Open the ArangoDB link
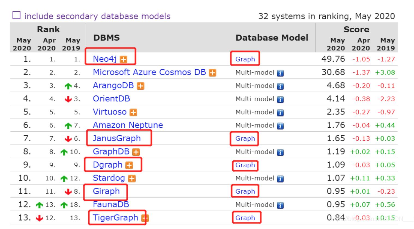Screen dimensions: 414x229 (x=113, y=85)
